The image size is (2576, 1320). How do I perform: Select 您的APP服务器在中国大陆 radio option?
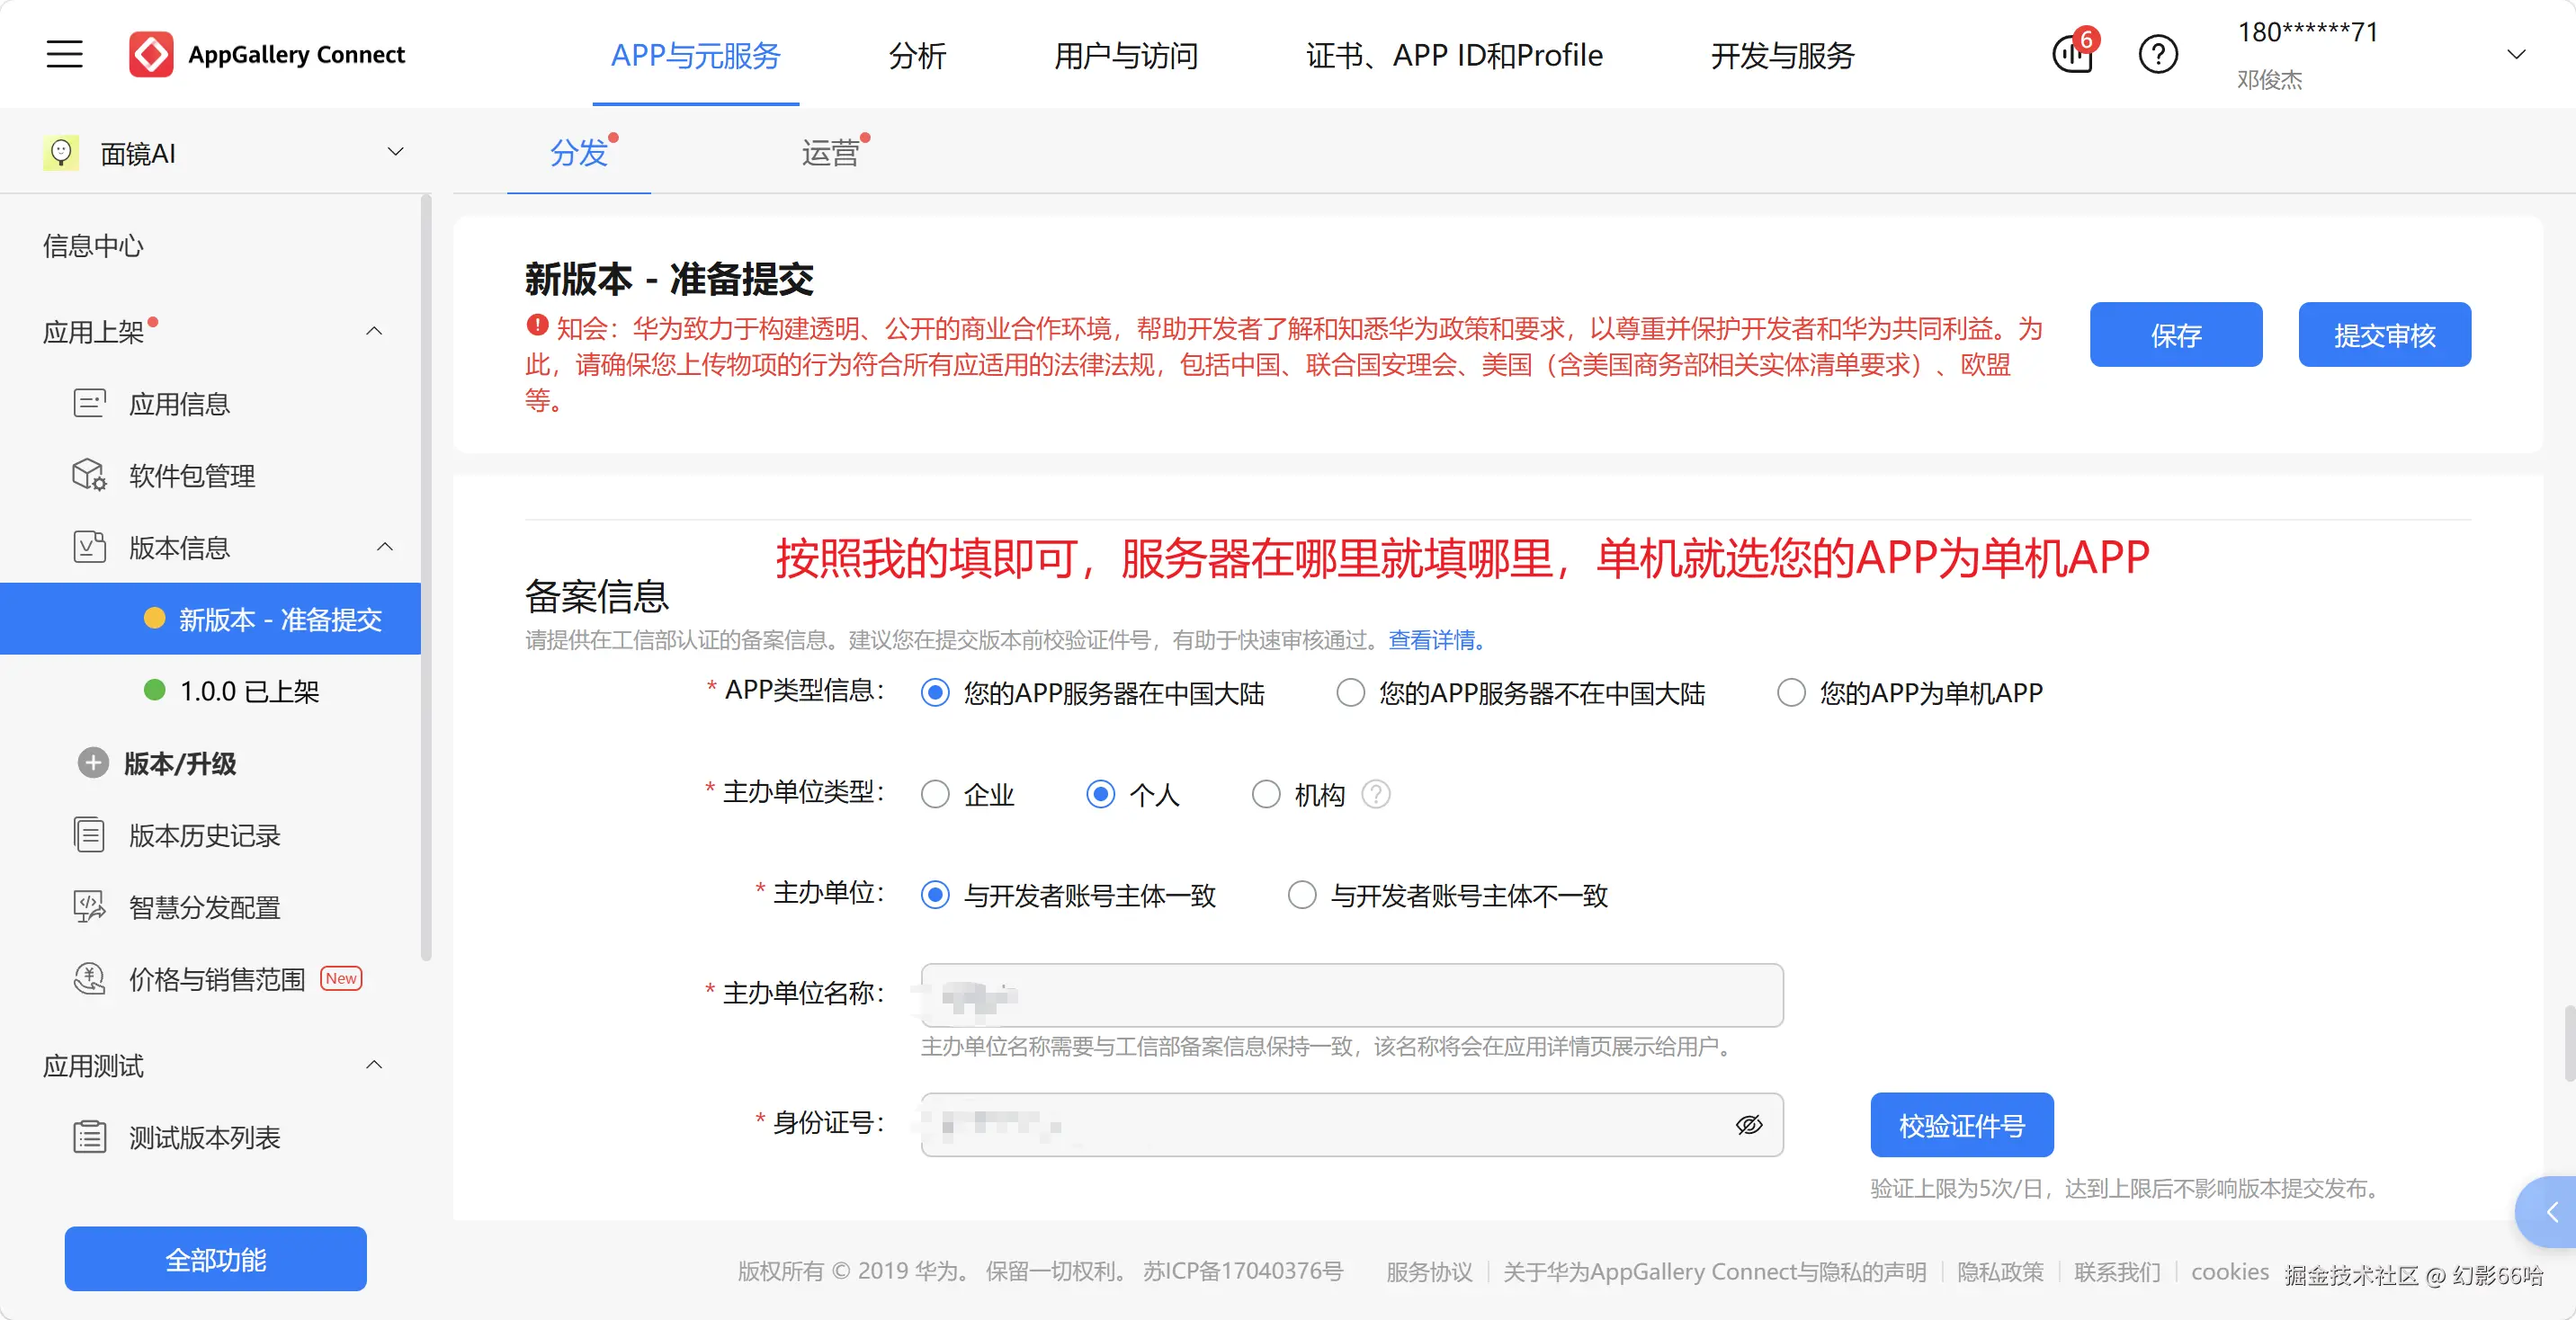point(935,693)
